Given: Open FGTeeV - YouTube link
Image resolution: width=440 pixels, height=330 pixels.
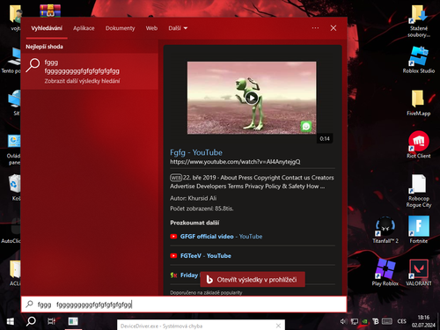Looking at the screenshot, I should pyautogui.click(x=206, y=256).
